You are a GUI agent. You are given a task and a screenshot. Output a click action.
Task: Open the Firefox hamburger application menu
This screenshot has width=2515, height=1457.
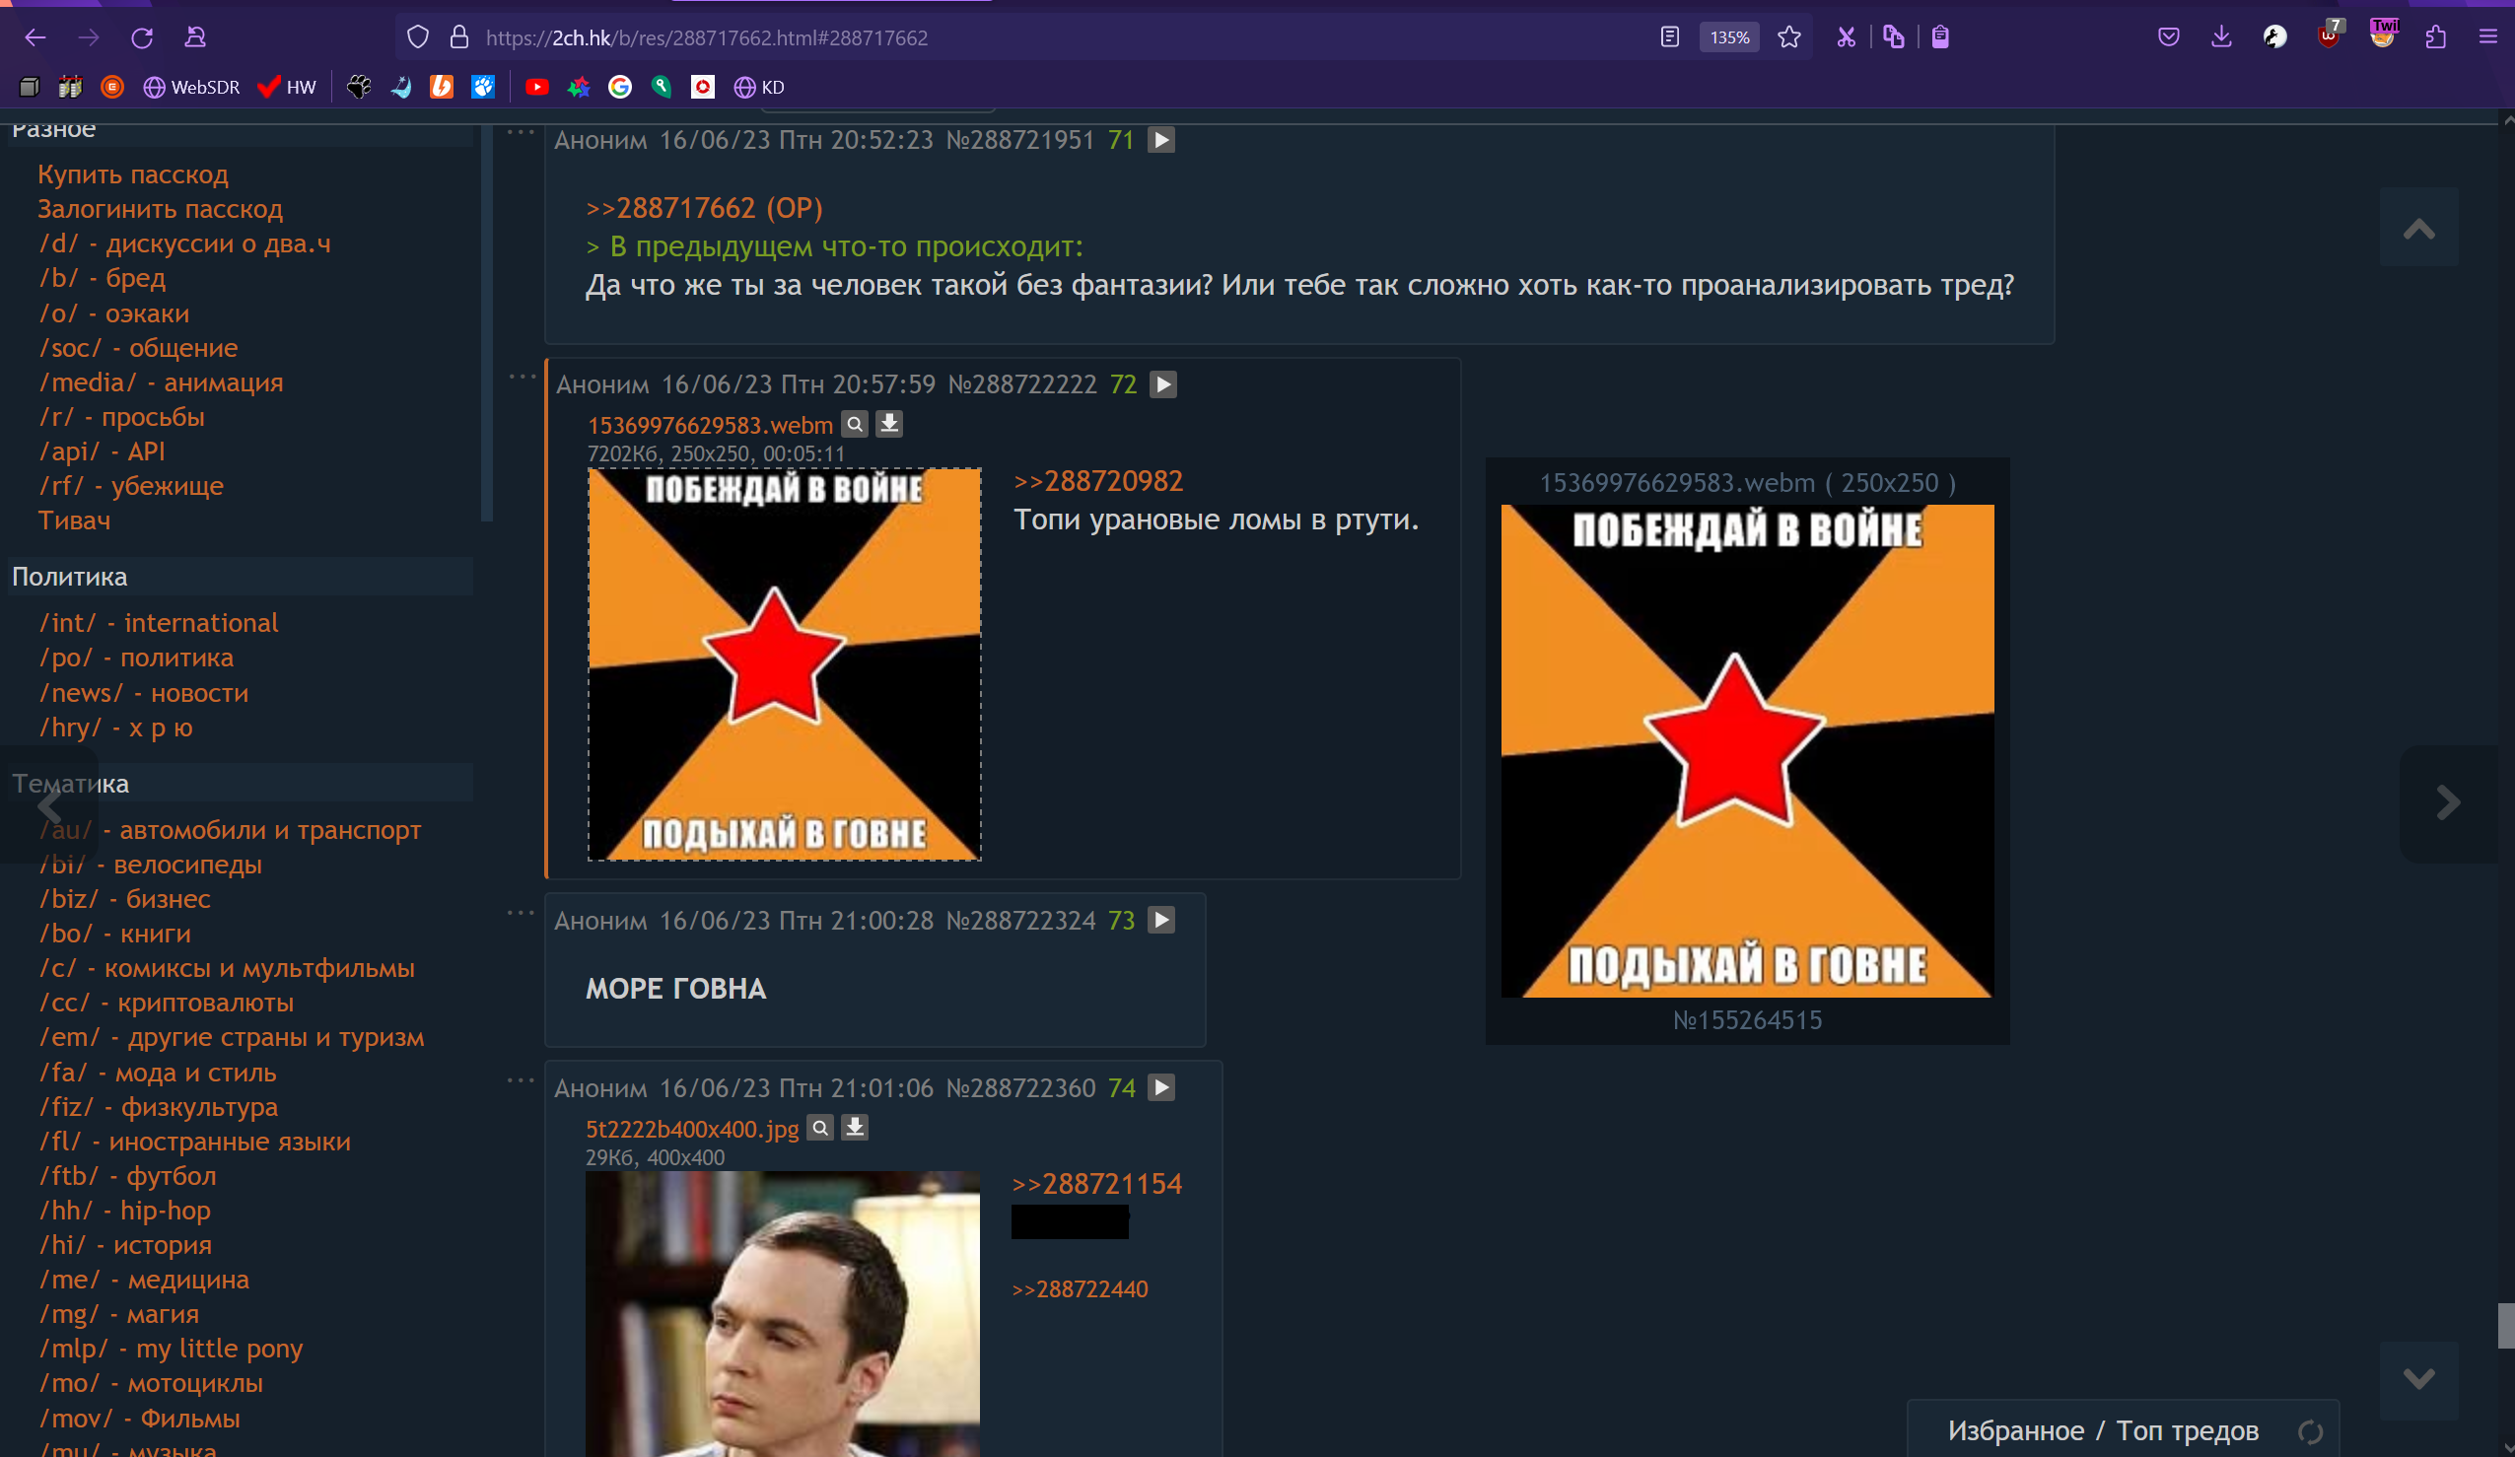click(x=2488, y=37)
